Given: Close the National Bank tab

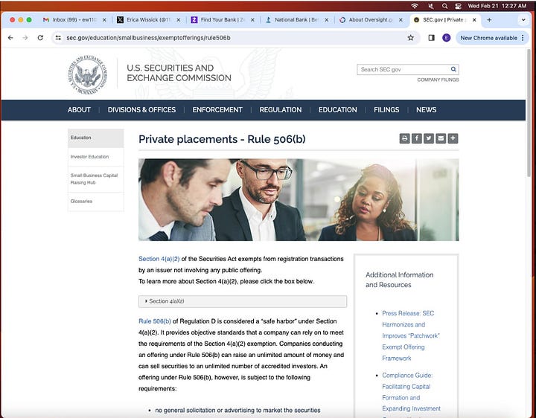Looking at the screenshot, I should pos(327,20).
